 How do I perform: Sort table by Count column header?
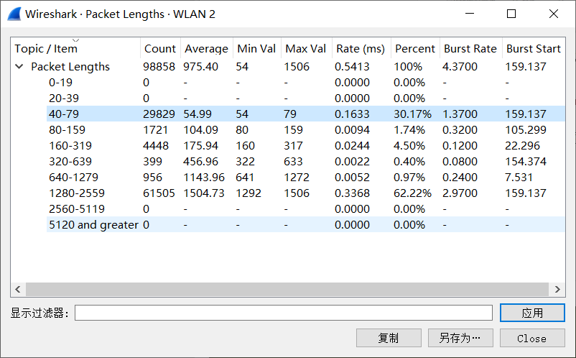click(159, 49)
